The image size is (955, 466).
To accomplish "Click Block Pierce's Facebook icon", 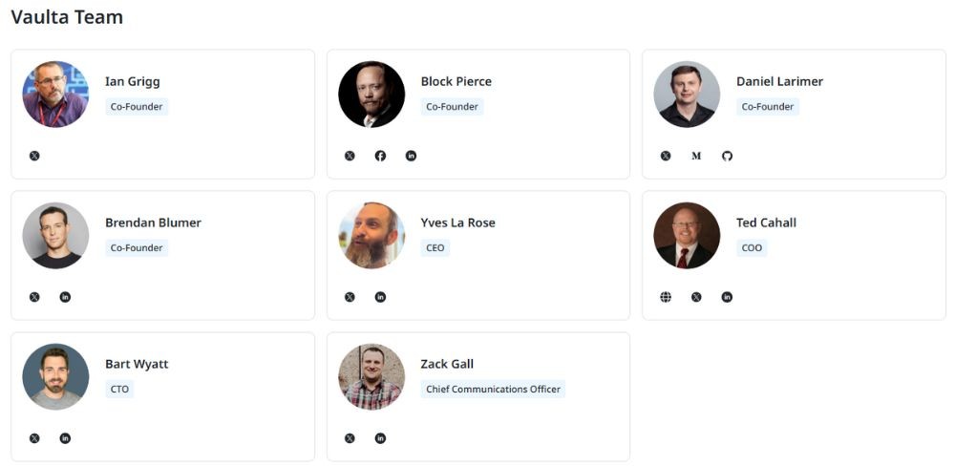I will pos(380,156).
